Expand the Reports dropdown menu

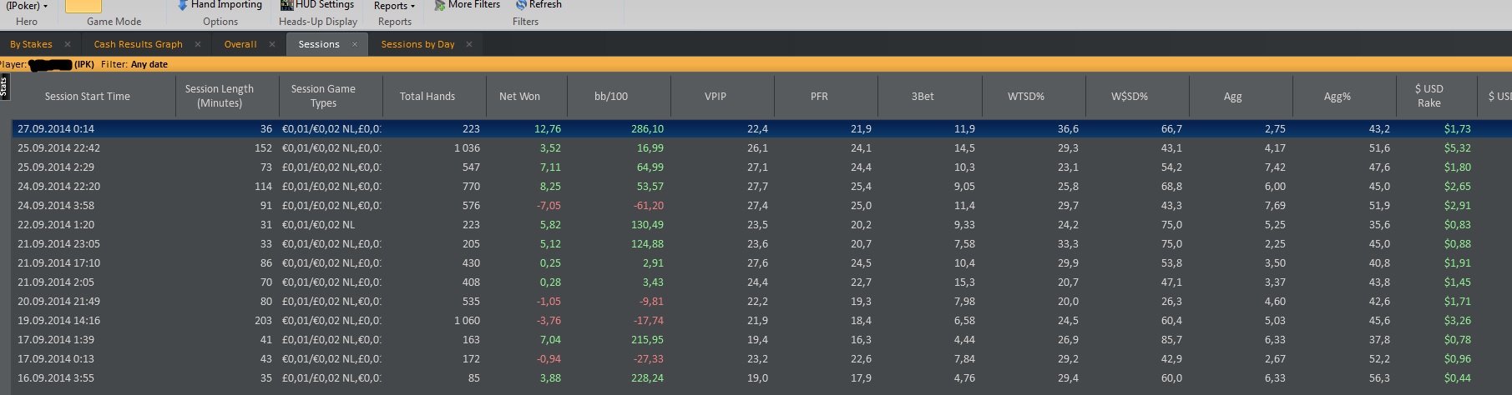pos(394,6)
